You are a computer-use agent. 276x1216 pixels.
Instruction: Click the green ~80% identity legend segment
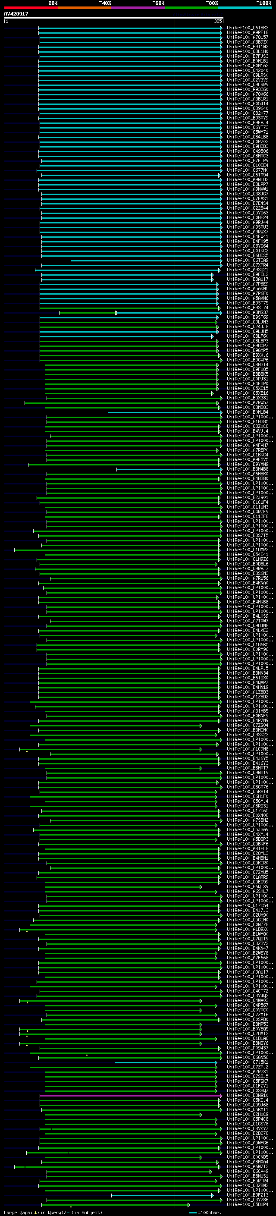coord(191,8)
